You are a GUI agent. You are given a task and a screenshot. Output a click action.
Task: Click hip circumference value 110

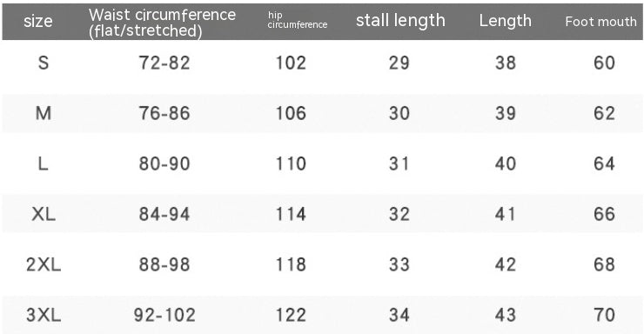pyautogui.click(x=291, y=164)
